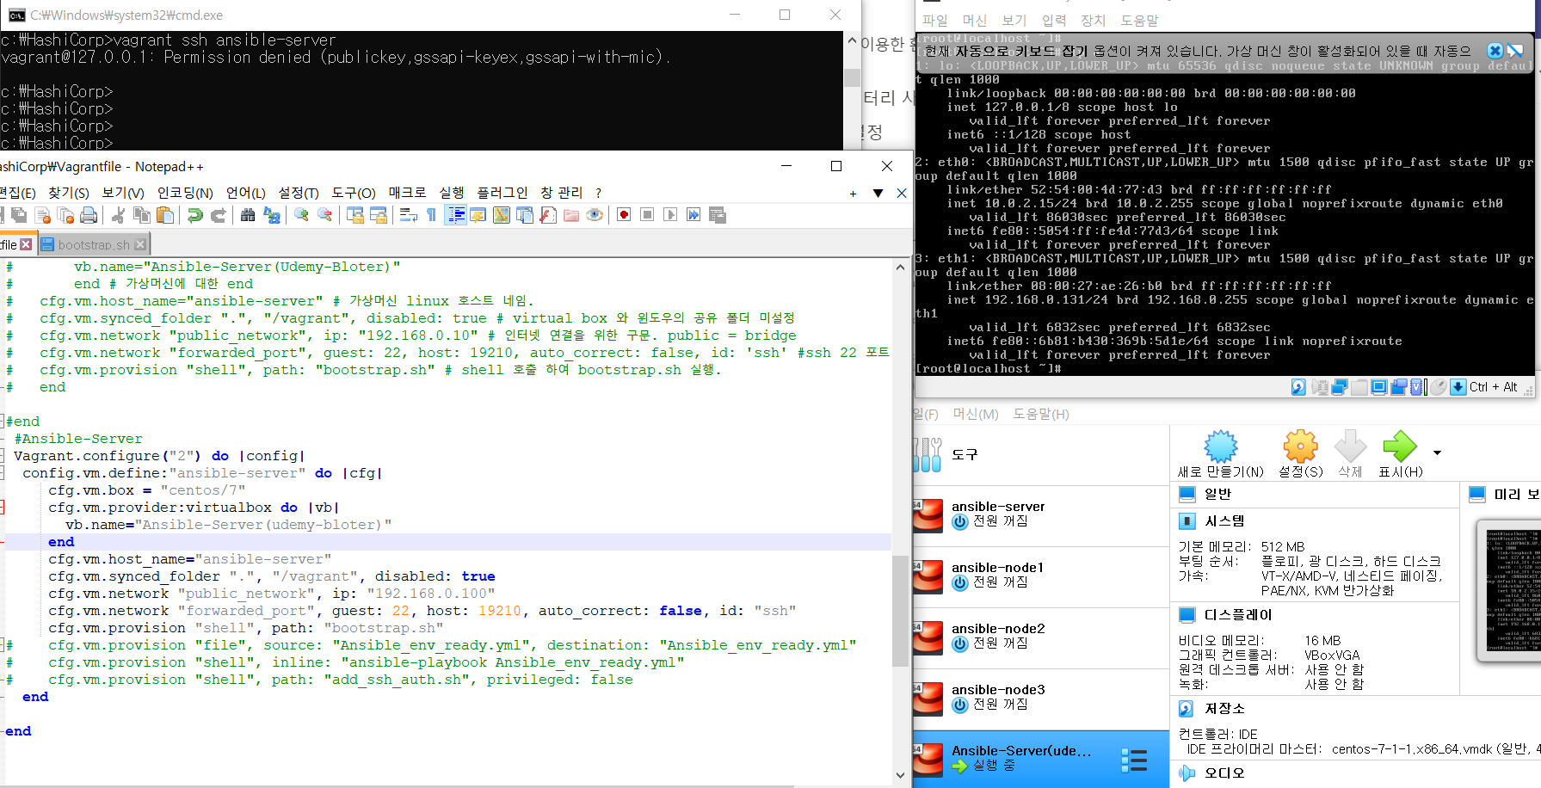
Task: Zoom in using the magnifier plus icon
Action: click(x=301, y=215)
